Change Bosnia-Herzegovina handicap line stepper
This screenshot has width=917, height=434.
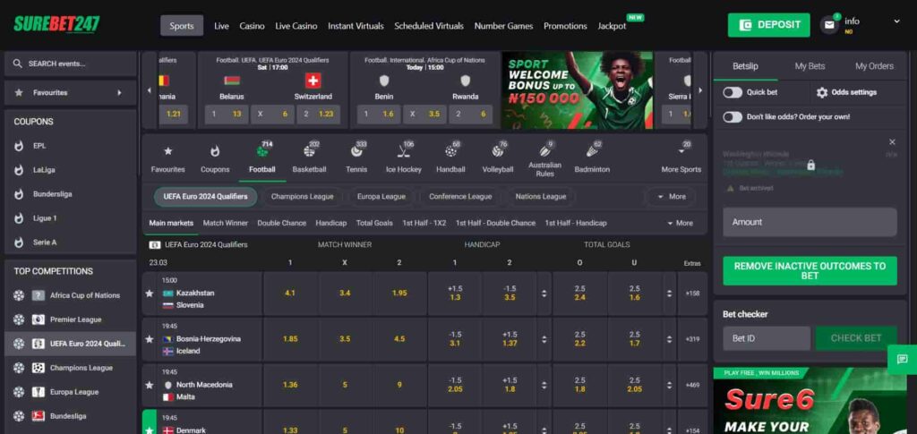(x=544, y=339)
